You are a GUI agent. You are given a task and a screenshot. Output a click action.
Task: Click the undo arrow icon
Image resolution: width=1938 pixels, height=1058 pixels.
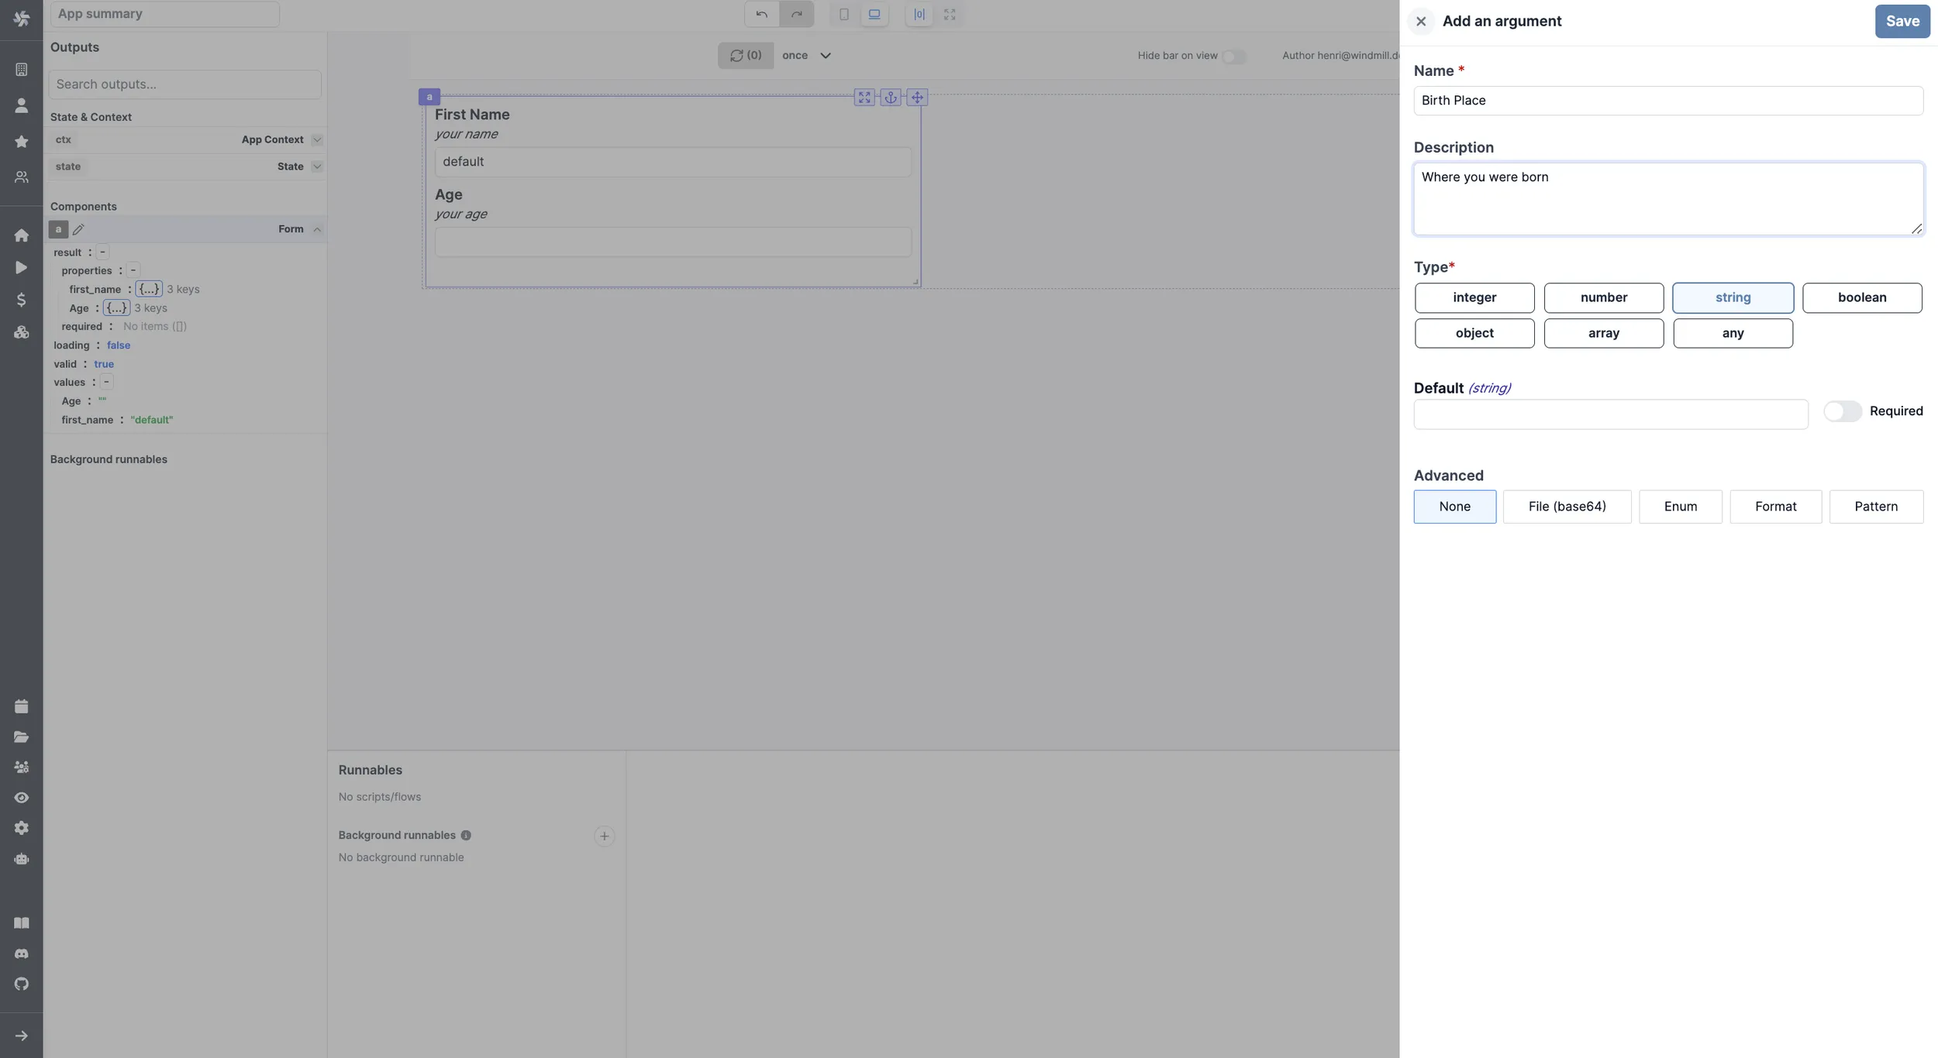(x=761, y=14)
